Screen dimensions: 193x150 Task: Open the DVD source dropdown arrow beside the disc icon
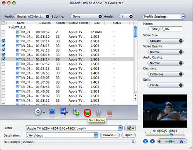click(44, 113)
